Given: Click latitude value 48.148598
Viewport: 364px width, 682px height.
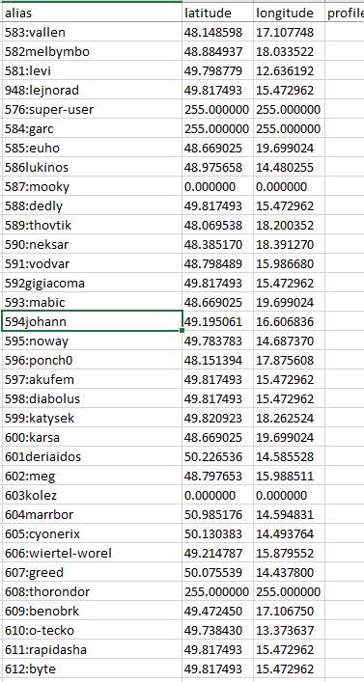Looking at the screenshot, I should [217, 33].
